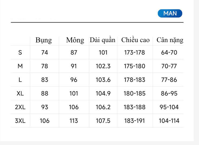Viewport: 199px width, 145px height.
Task: Click the 77-86 weight cell
Action: 169,80
